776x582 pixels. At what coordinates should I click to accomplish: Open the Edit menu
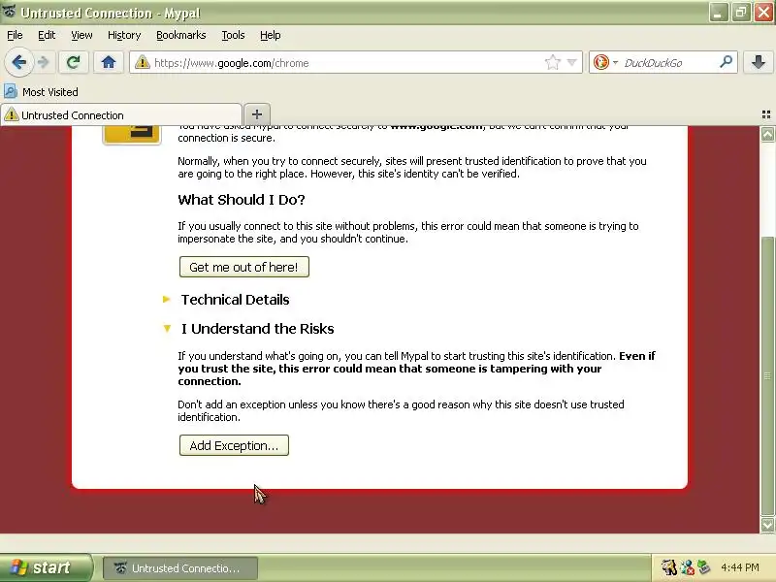pos(47,35)
